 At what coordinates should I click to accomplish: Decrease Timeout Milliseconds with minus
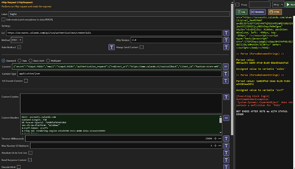tap(220, 139)
